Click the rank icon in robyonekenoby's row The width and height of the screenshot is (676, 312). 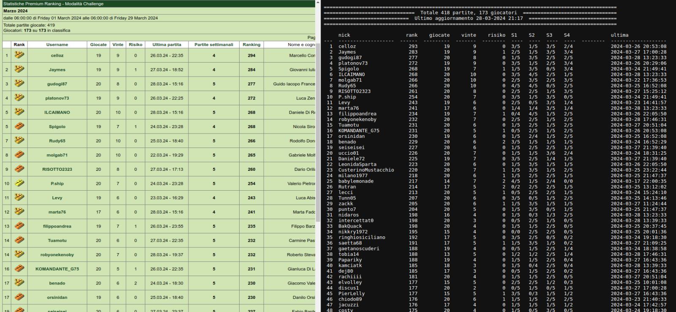pyautogui.click(x=19, y=254)
